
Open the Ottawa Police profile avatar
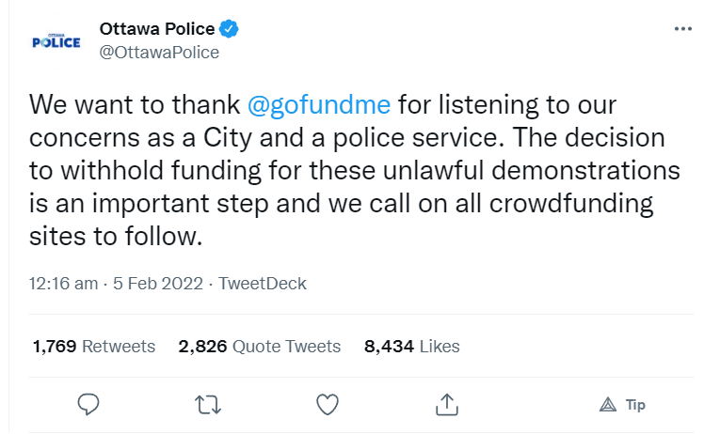tap(56, 41)
